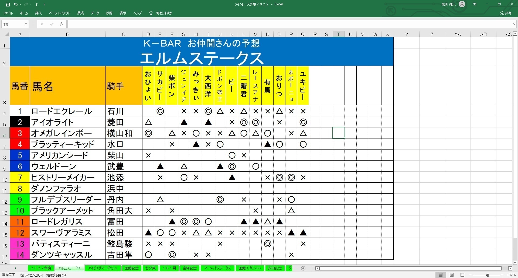
Task: Switch to the 安田記念 sheet tab
Action: pyautogui.click(x=275, y=268)
